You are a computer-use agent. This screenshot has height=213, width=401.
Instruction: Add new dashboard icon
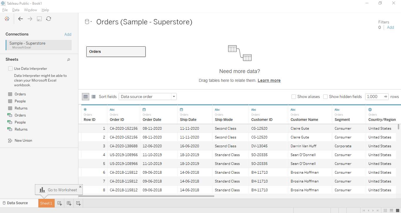(x=69, y=203)
